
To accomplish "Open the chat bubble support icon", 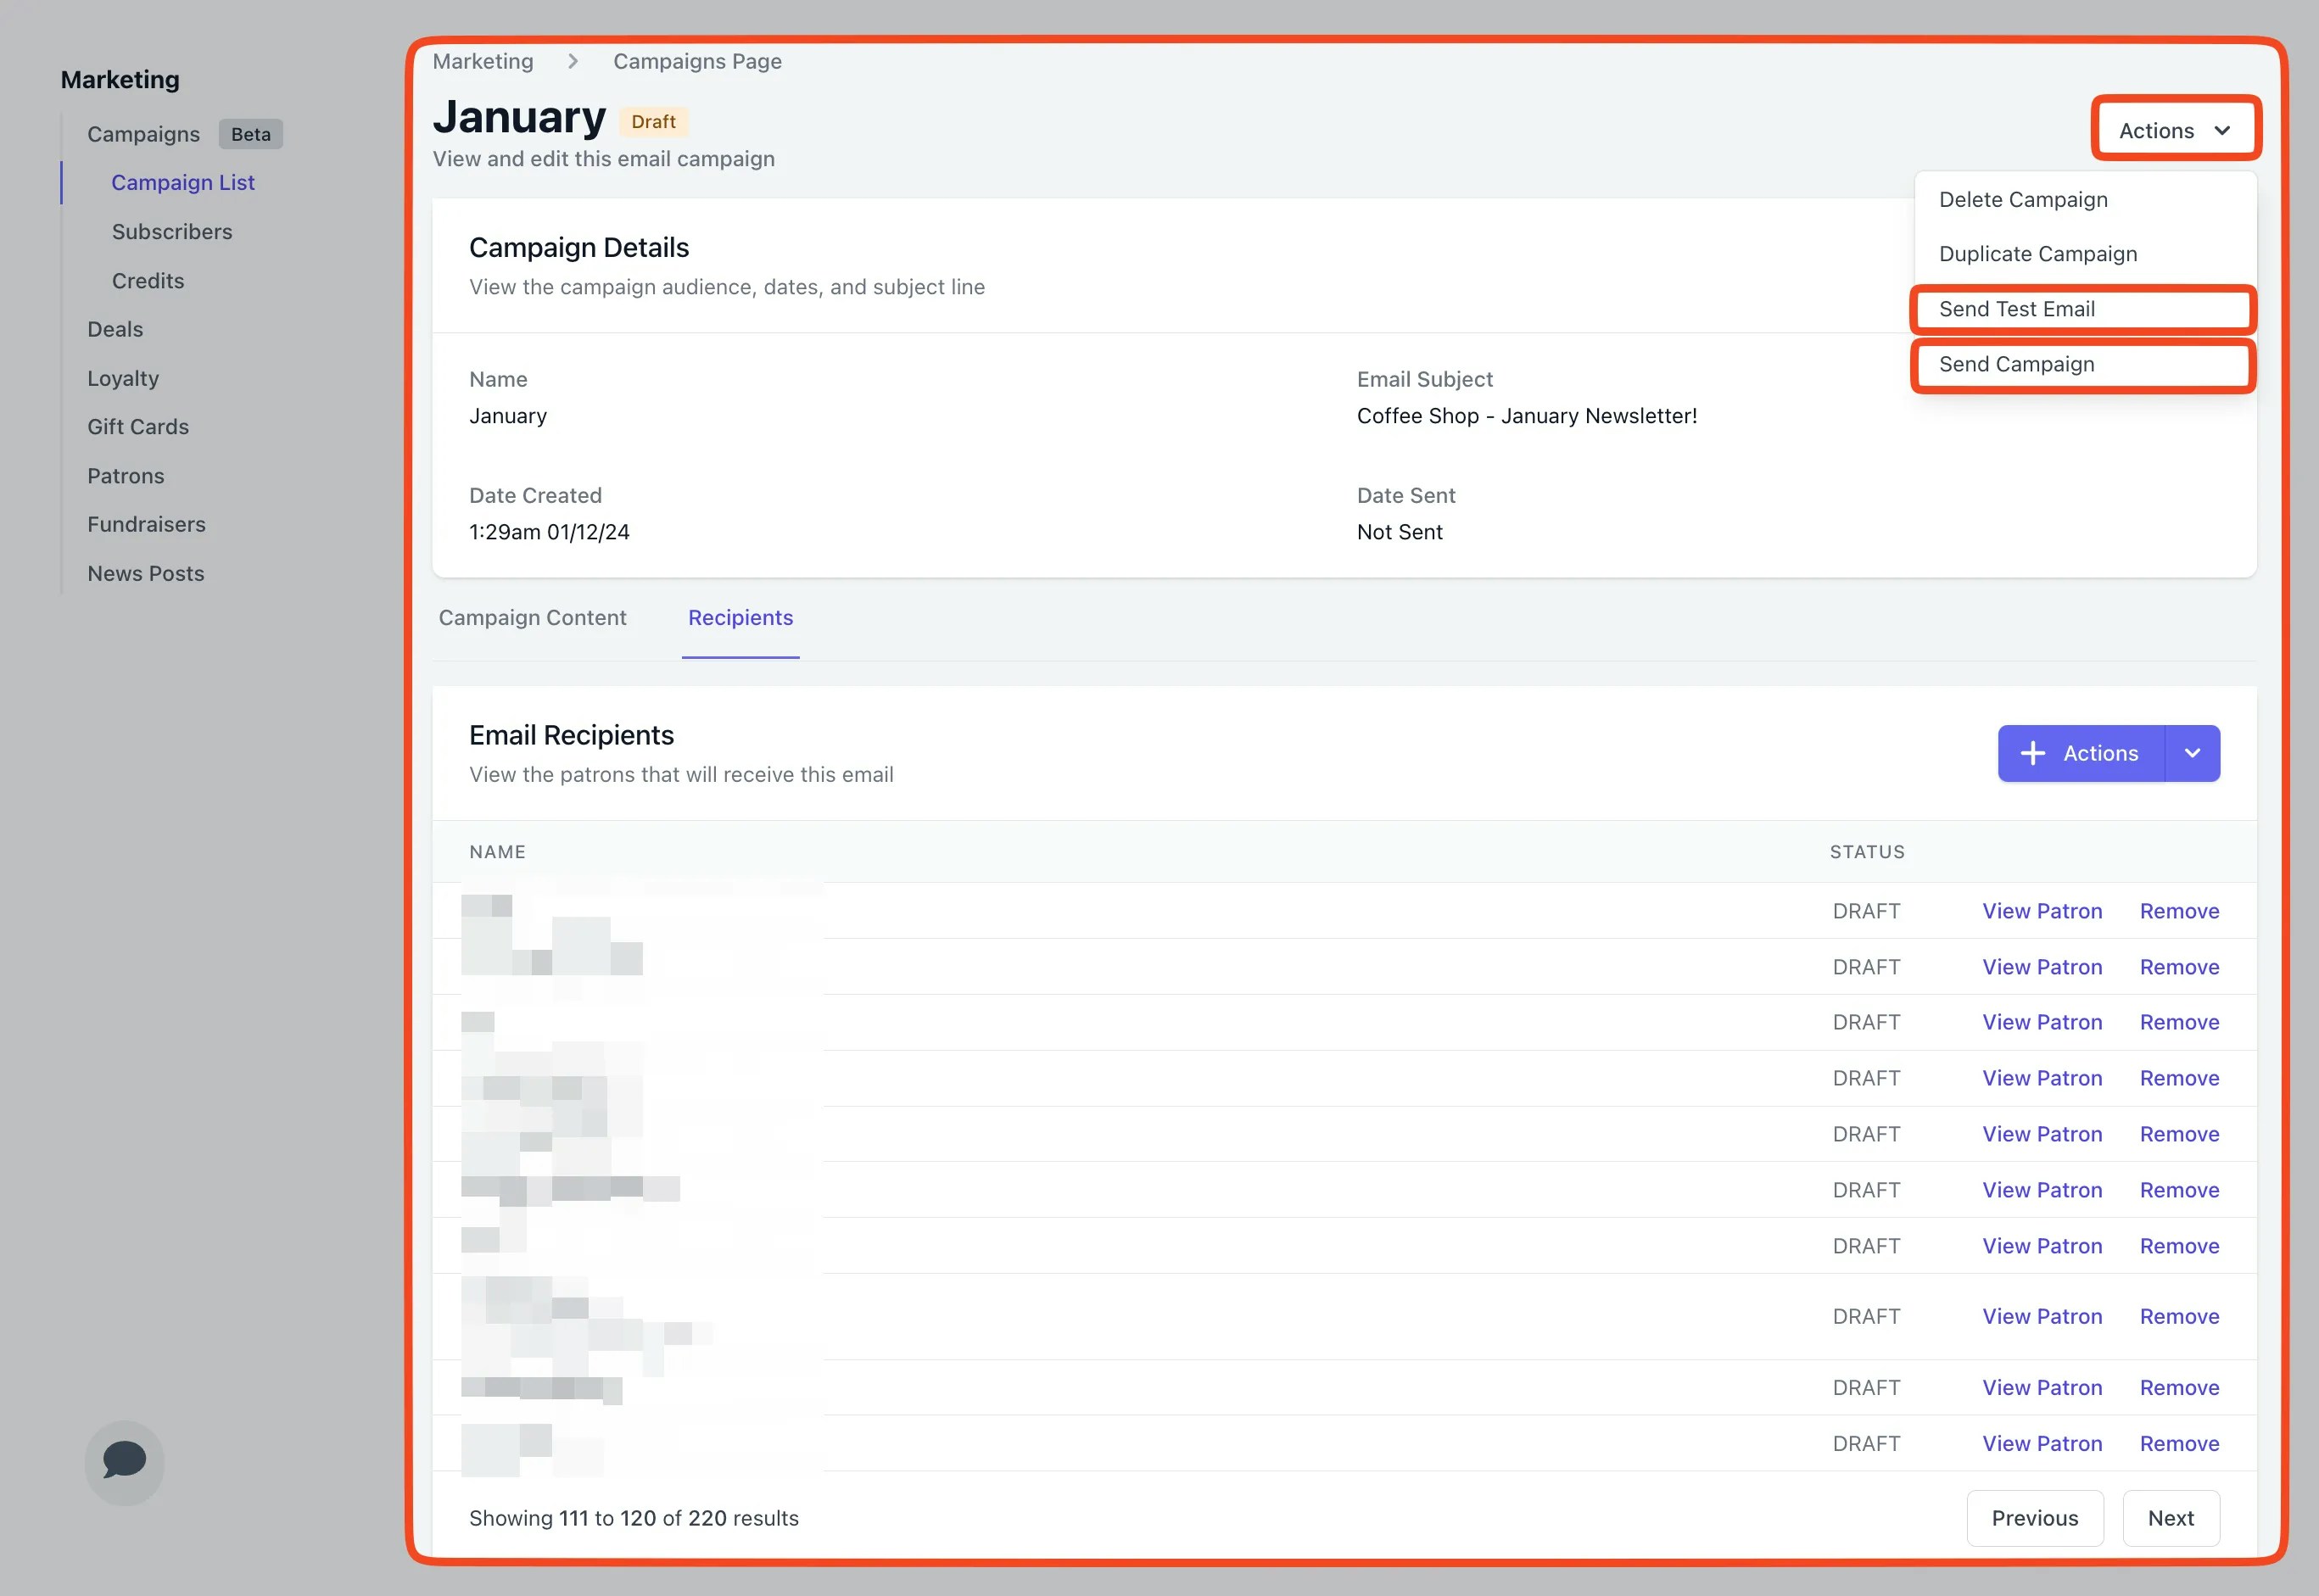I will [124, 1461].
